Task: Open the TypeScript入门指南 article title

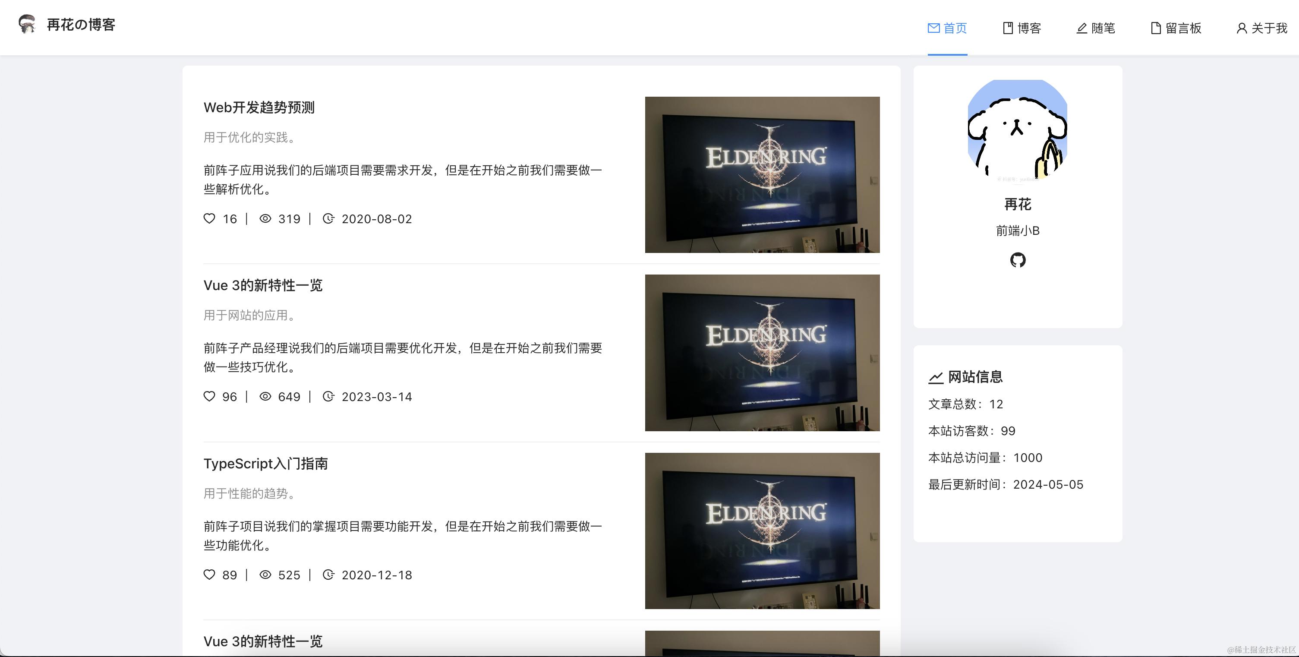Action: (265, 463)
